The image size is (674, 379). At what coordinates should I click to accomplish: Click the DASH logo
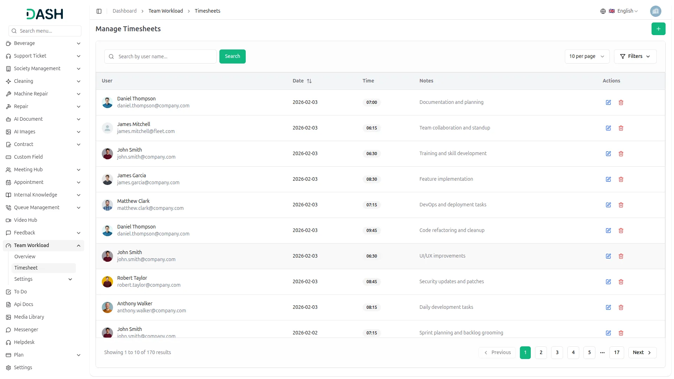coord(45,14)
